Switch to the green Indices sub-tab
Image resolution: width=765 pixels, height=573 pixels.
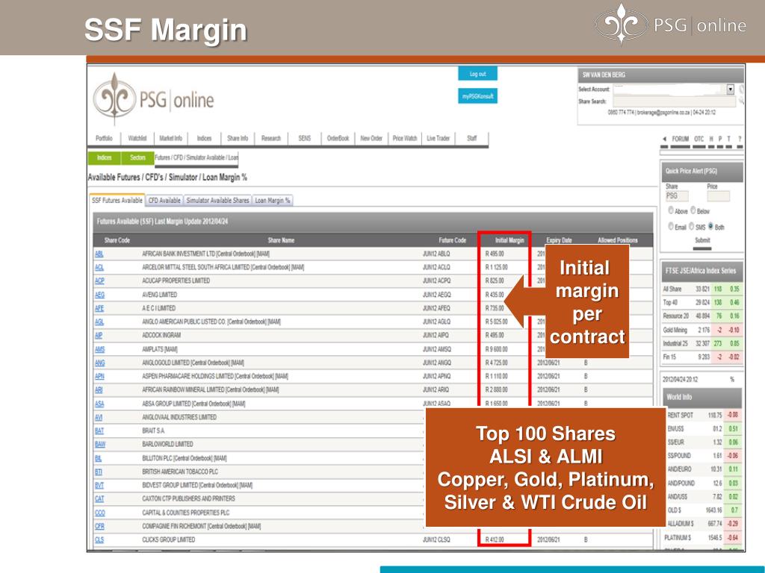pyautogui.click(x=105, y=158)
